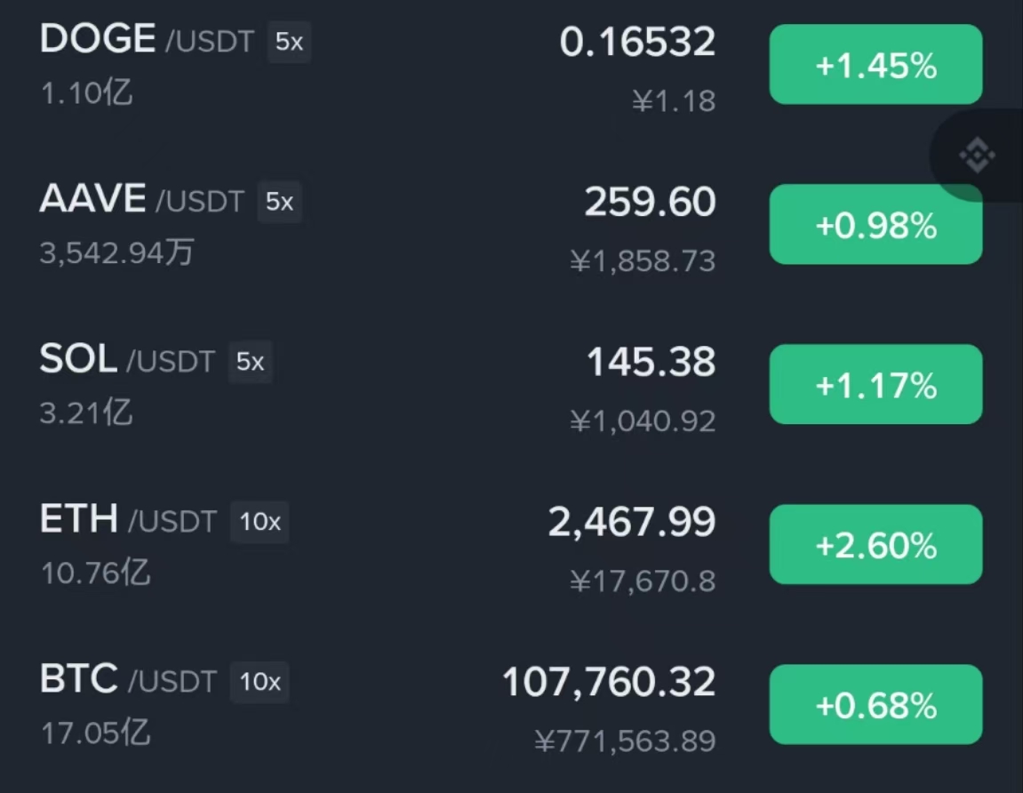Select the 5x leverage badge beside DOGE
Screen dimensions: 1023x793
coord(289,42)
